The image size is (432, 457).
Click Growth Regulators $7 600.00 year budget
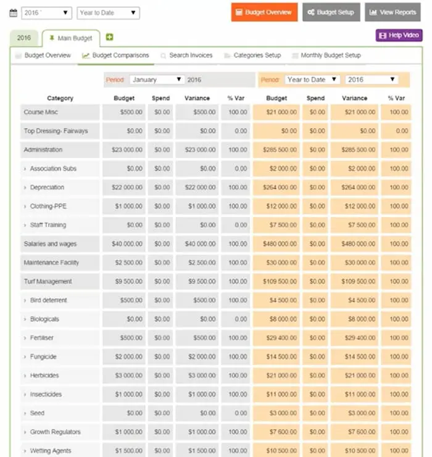coord(276,432)
